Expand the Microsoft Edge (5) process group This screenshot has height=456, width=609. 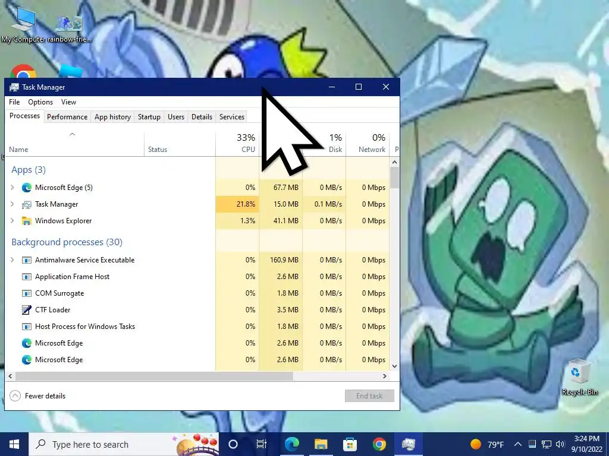(x=12, y=188)
